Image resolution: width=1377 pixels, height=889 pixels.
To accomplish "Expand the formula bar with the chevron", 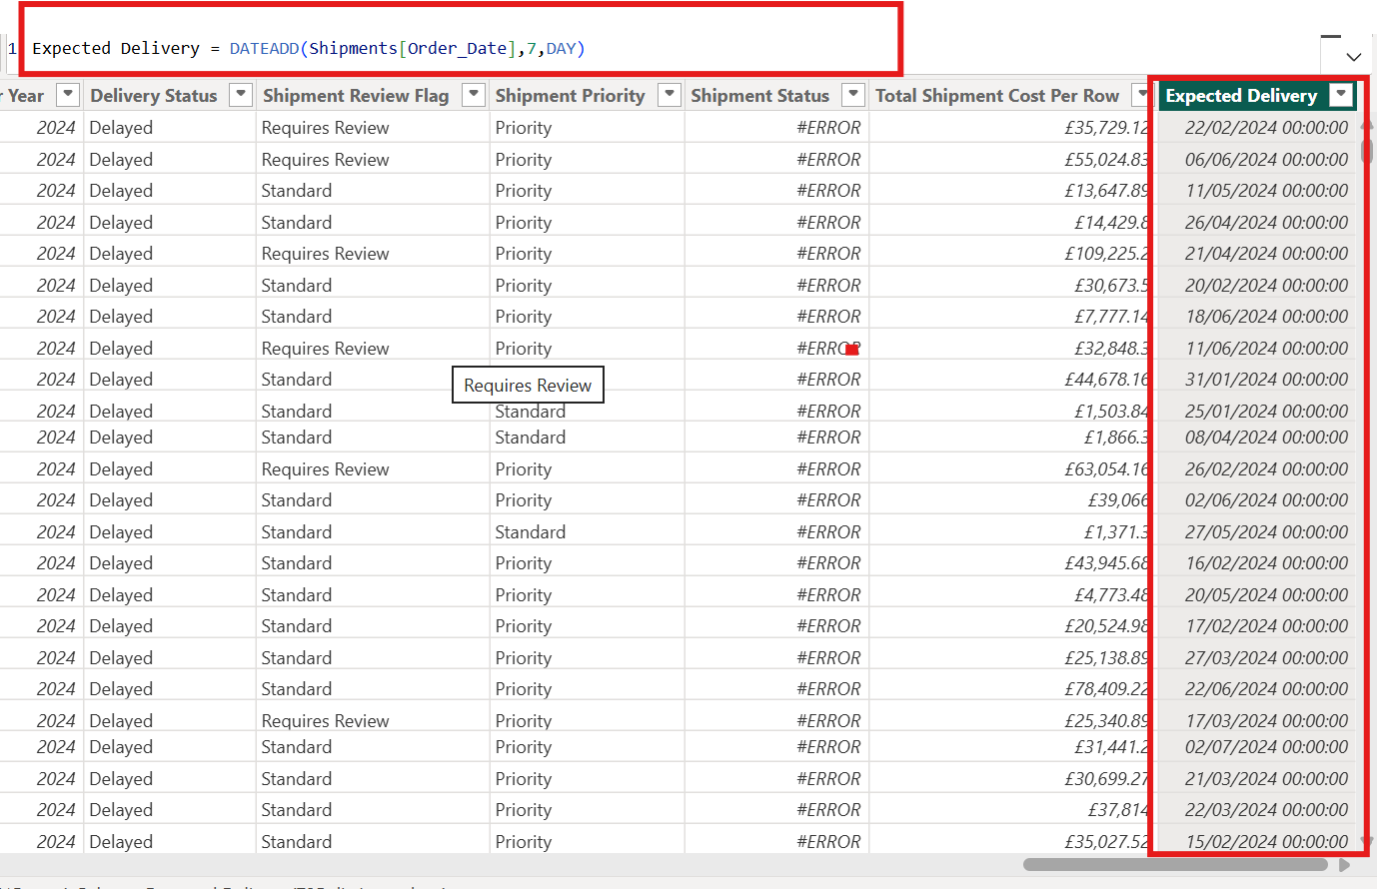I will 1353,57.
